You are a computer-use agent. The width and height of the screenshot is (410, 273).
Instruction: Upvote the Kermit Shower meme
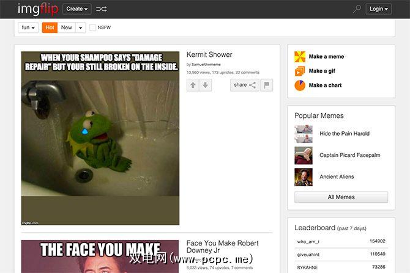[x=193, y=85]
